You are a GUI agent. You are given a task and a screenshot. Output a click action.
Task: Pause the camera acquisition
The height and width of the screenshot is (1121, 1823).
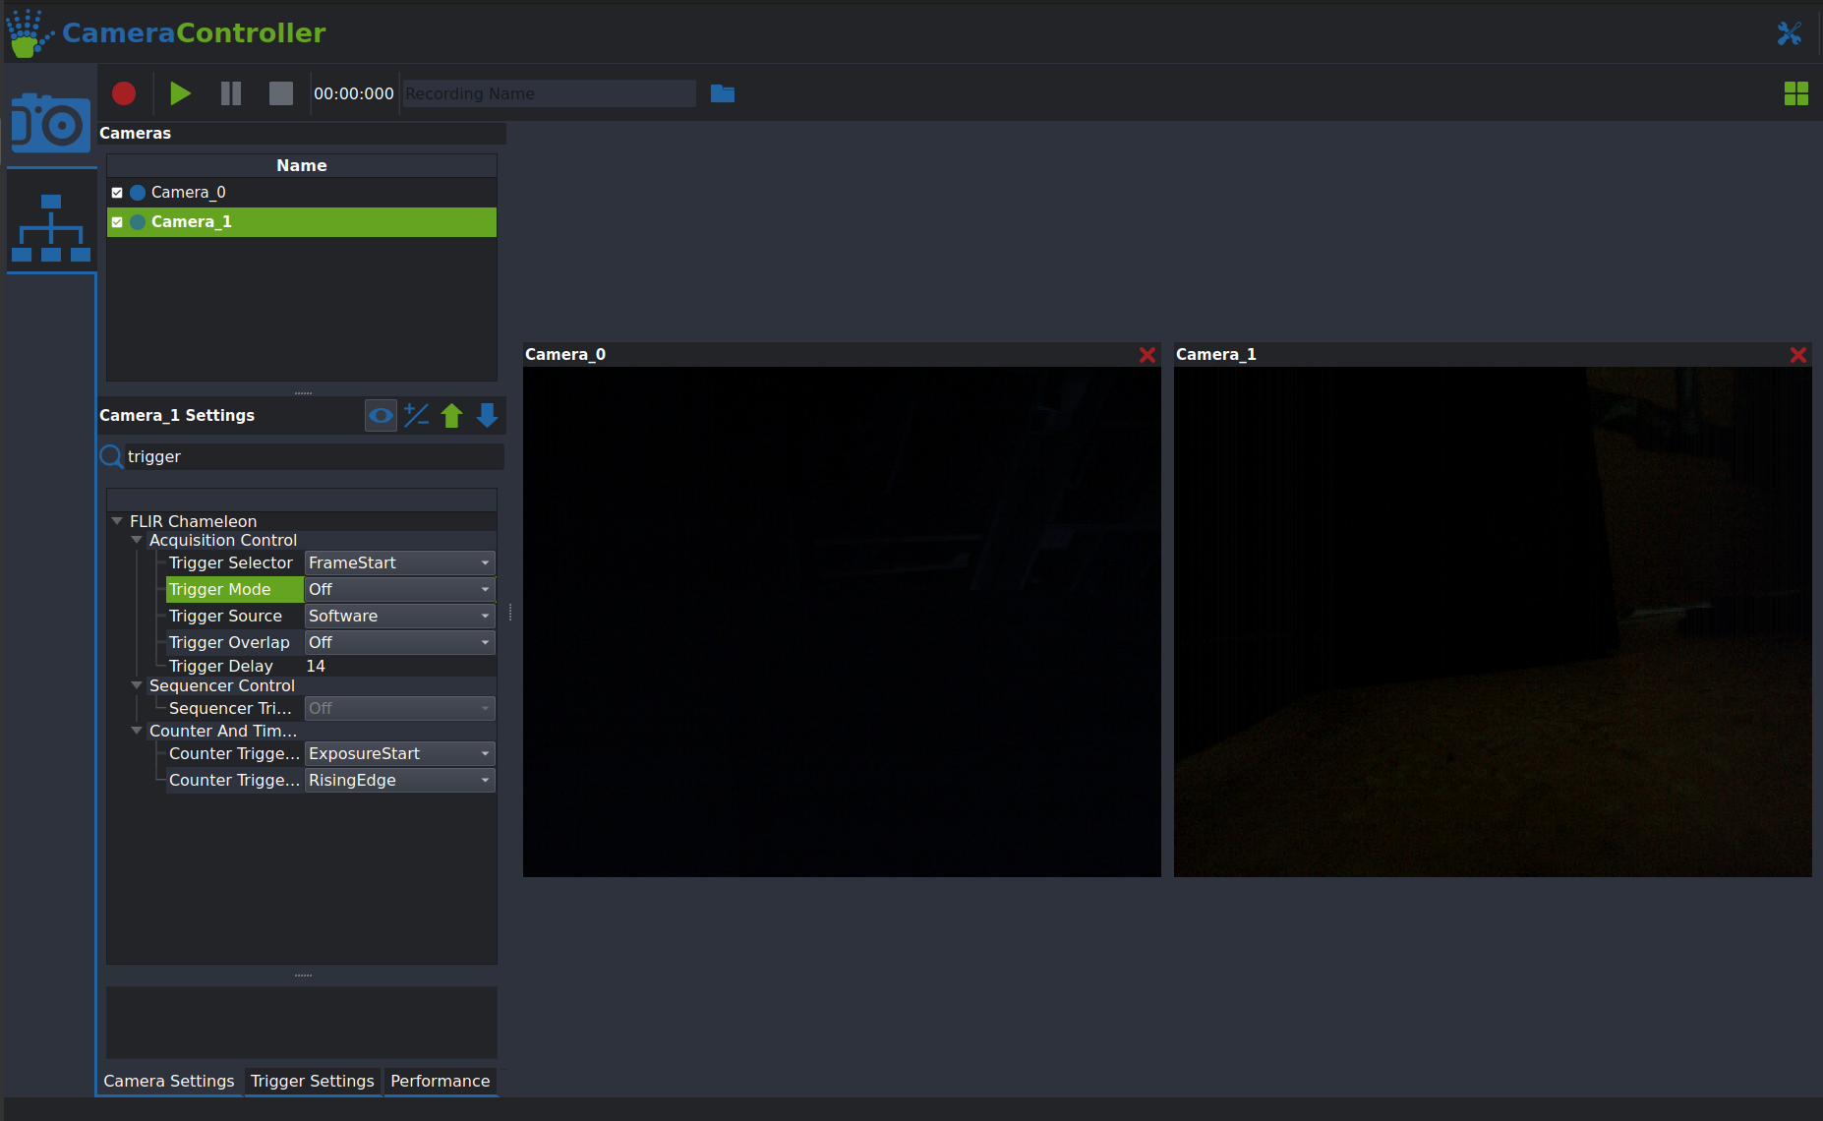coord(230,93)
